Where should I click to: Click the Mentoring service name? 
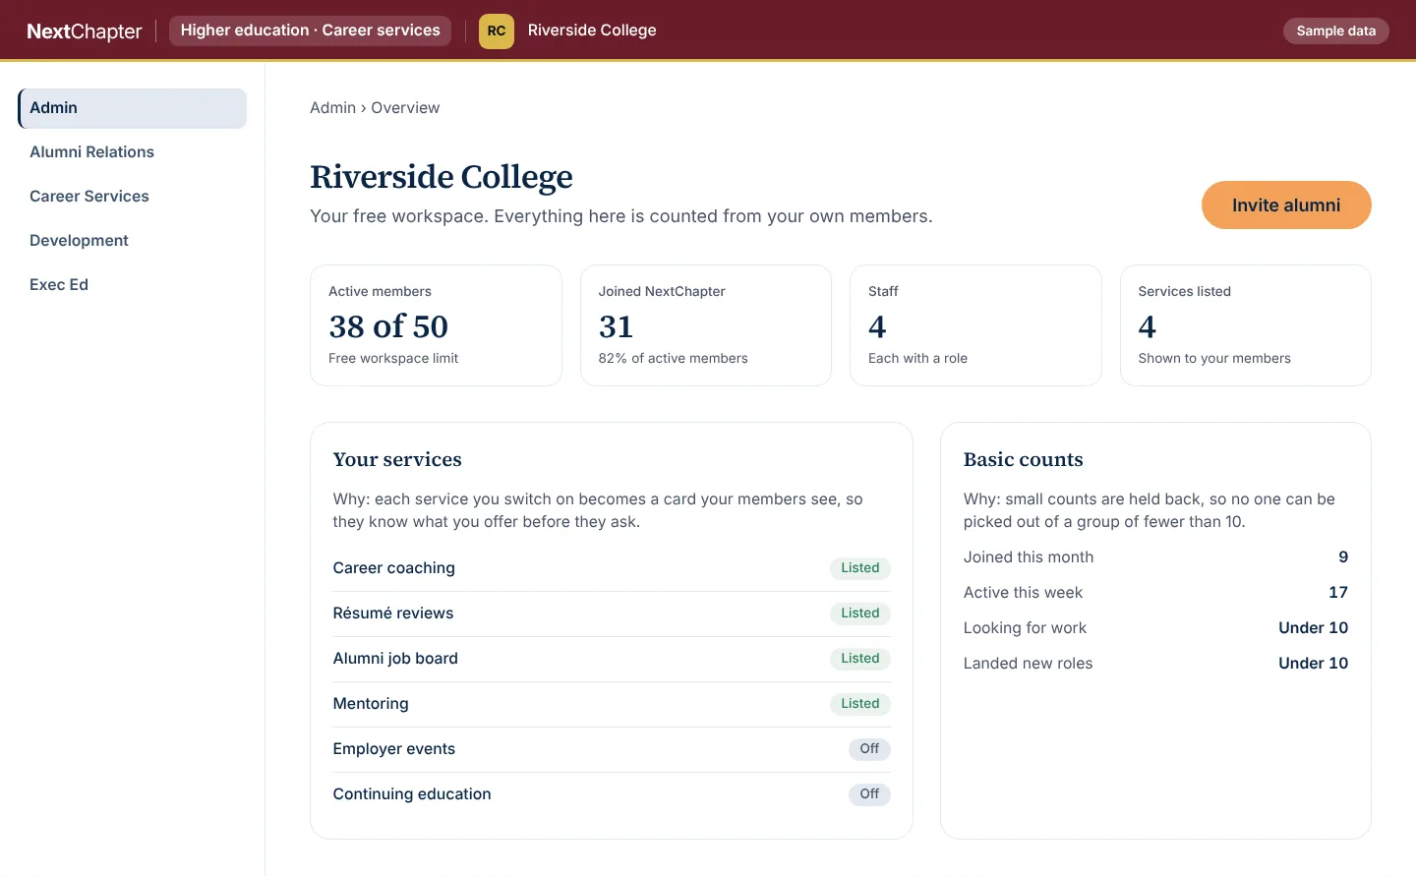(371, 704)
